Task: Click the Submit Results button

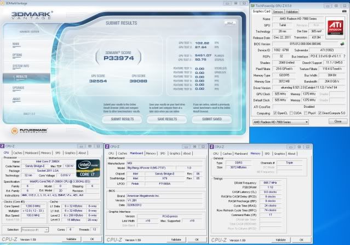Action: pos(122,119)
